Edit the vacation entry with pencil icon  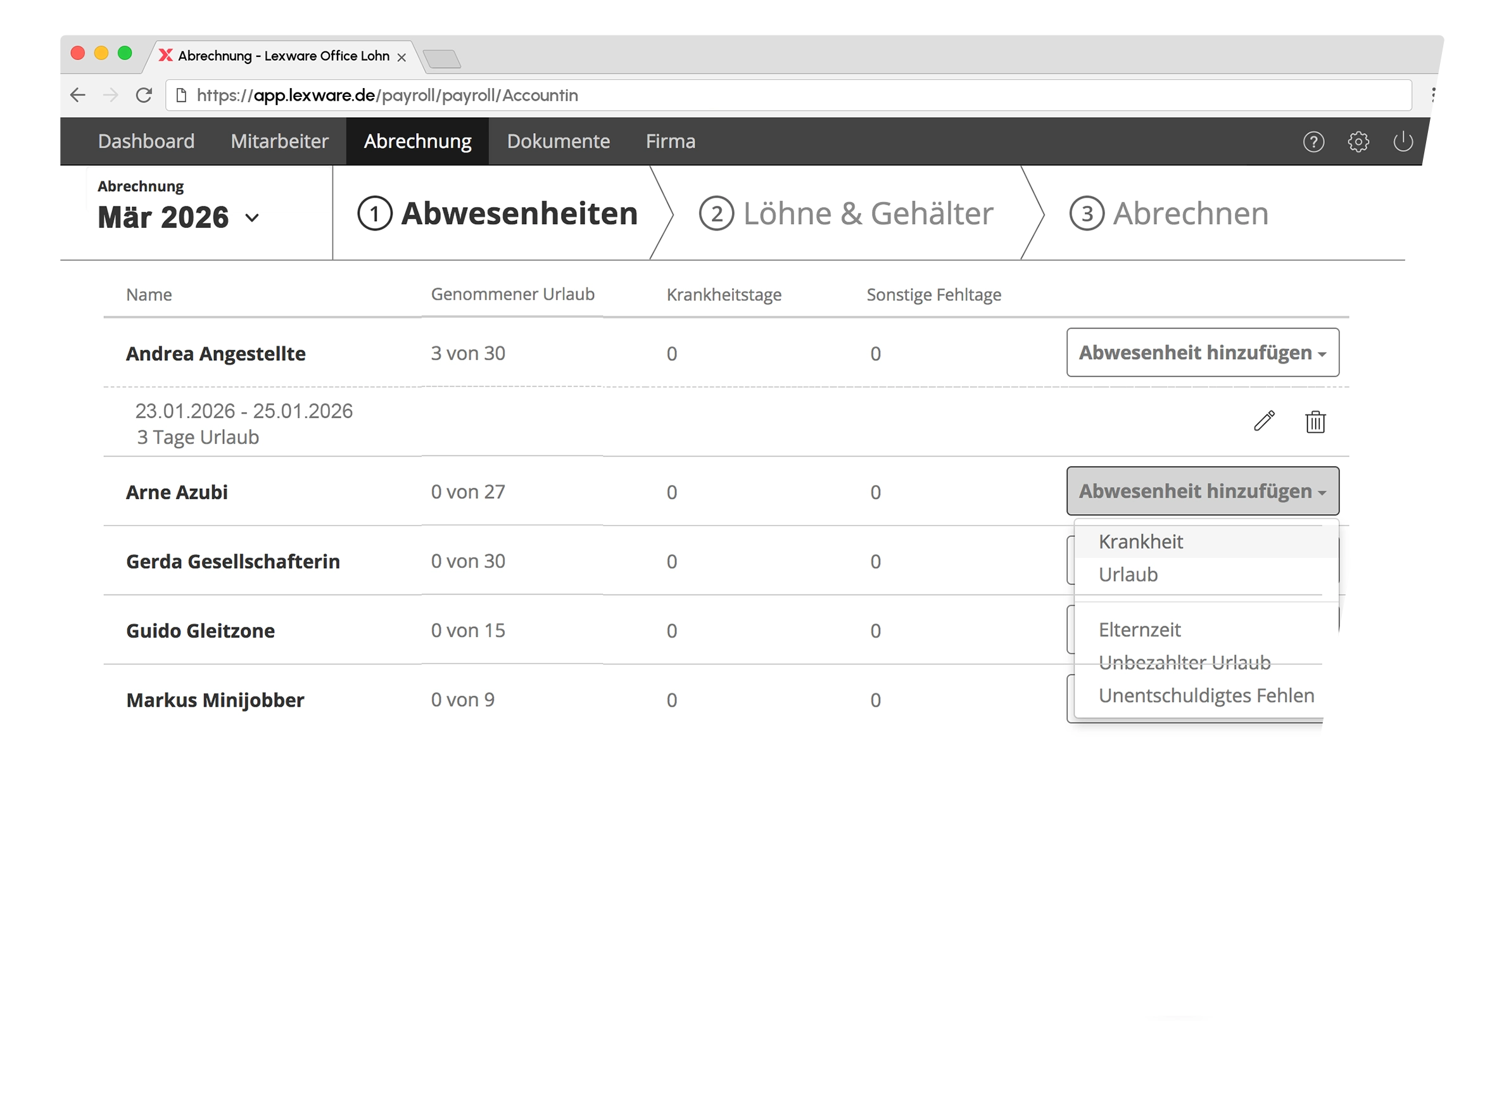coord(1263,420)
